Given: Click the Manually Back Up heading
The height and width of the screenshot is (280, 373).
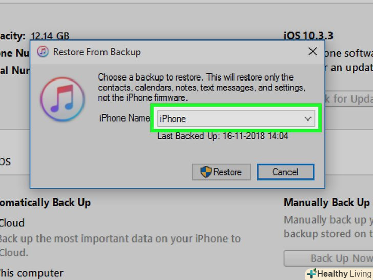Looking at the screenshot, I should click(327, 203).
